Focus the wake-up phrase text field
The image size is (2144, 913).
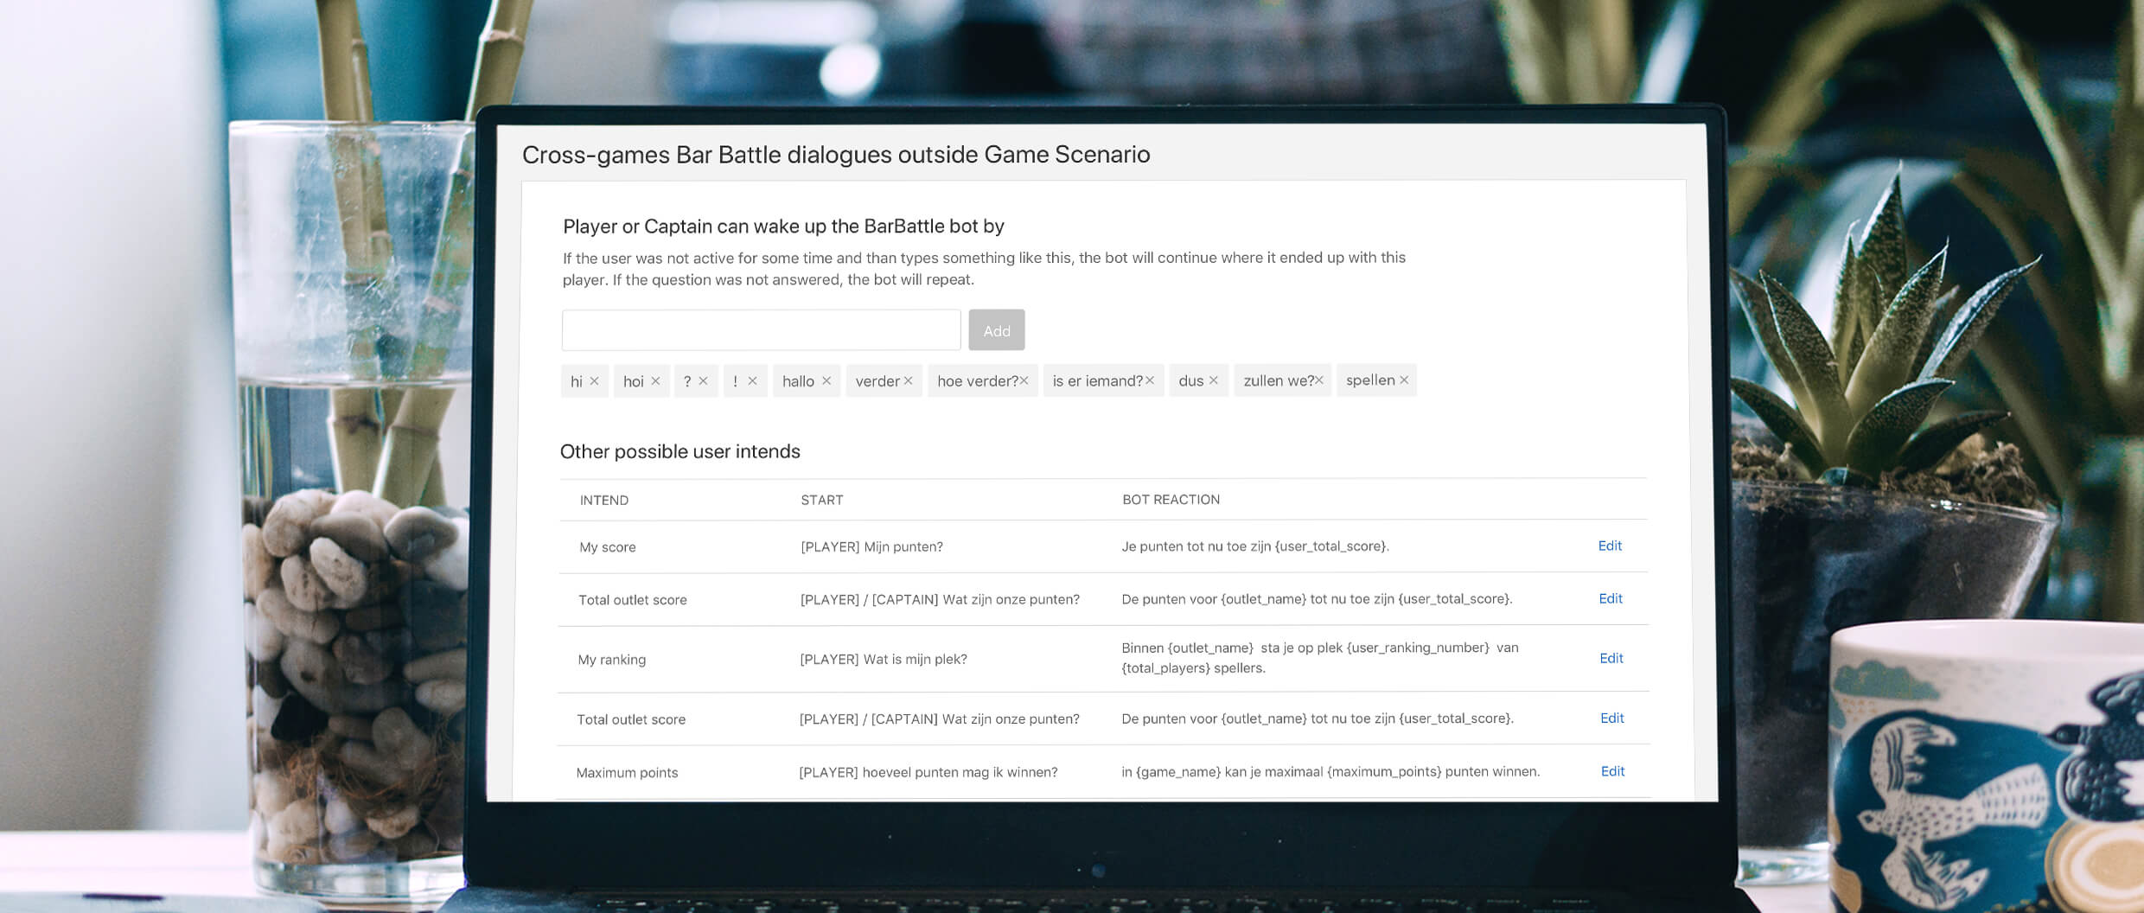[761, 330]
